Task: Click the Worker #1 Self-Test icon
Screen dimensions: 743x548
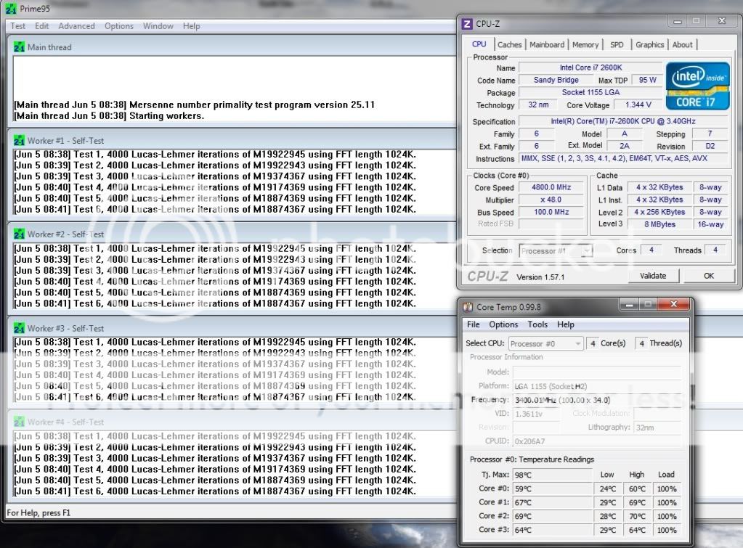Action: coord(19,140)
